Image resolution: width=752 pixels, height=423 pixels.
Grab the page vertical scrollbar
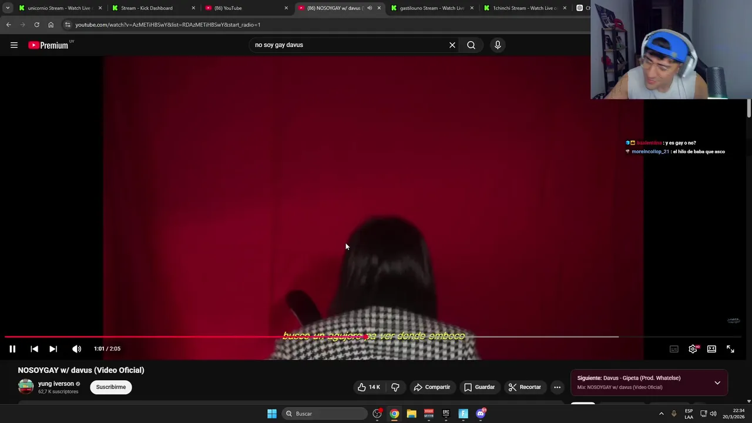pyautogui.click(x=749, y=108)
